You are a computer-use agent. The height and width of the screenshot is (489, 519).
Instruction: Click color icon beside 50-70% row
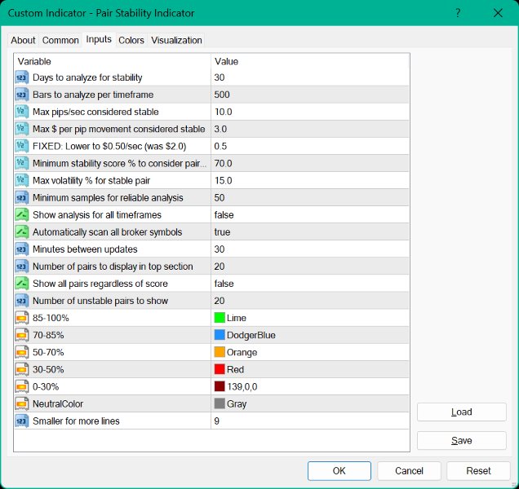21,353
